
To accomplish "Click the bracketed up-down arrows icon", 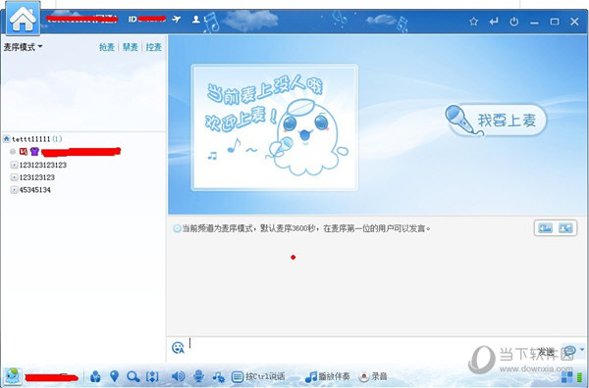I will [152, 376].
